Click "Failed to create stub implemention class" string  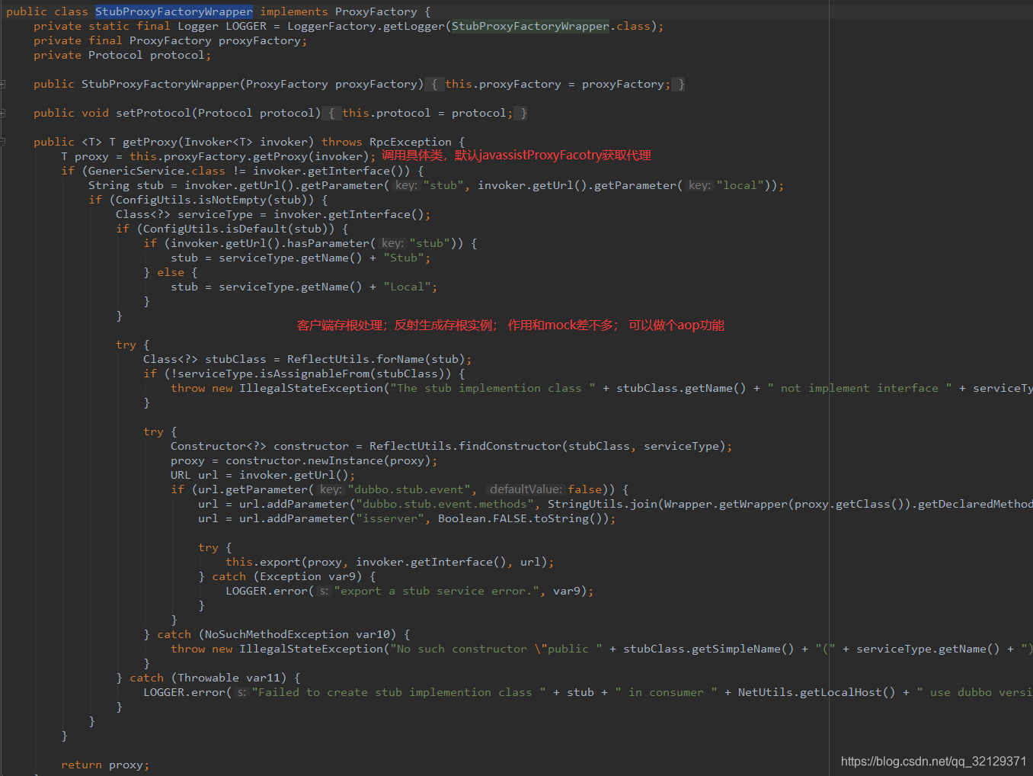(398, 692)
